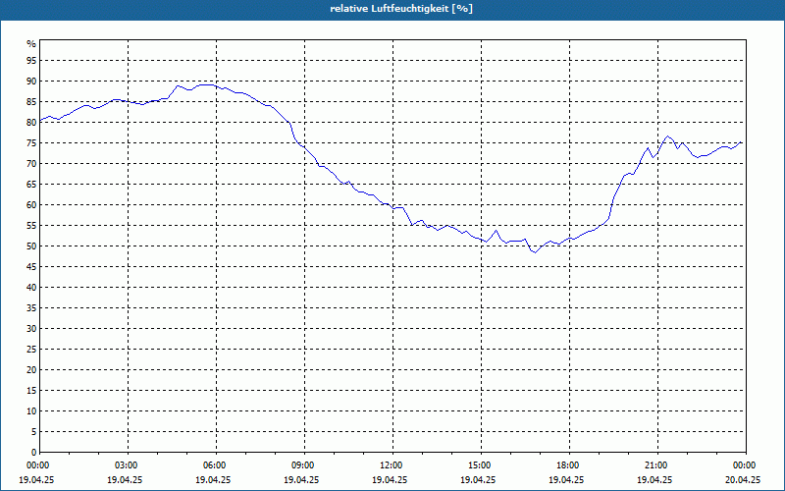Click the '85' y-axis label
This screenshot has height=491, width=785.
click(31, 102)
